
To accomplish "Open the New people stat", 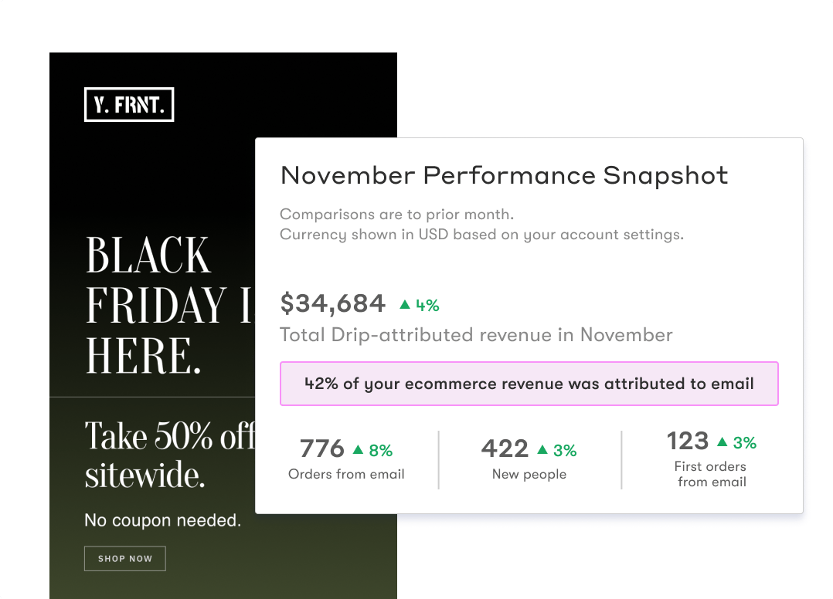I will pyautogui.click(x=529, y=474).
